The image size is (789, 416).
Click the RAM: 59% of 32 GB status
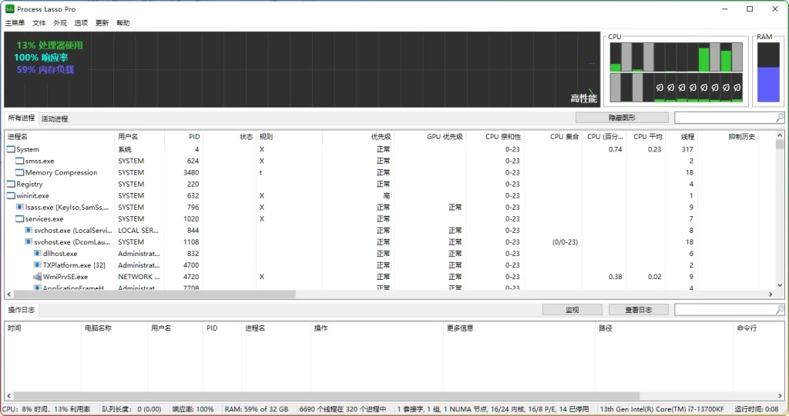coord(257,409)
